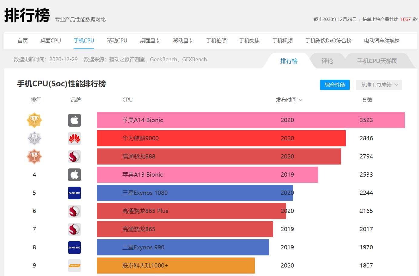Screen dimensions: 419x276
Task: Open the 移动CPU tab
Action: (117, 41)
